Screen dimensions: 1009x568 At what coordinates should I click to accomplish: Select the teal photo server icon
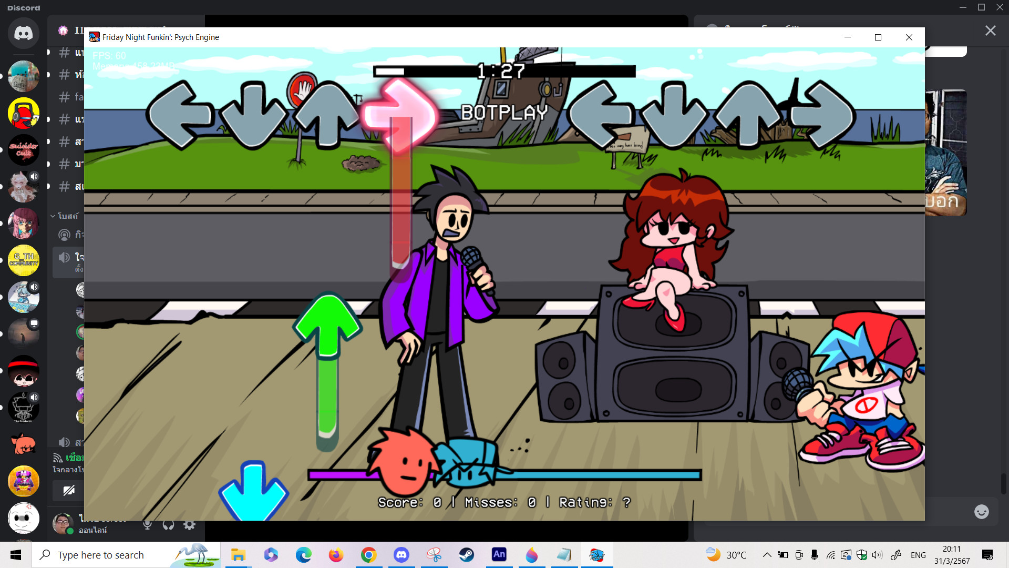tap(23, 76)
